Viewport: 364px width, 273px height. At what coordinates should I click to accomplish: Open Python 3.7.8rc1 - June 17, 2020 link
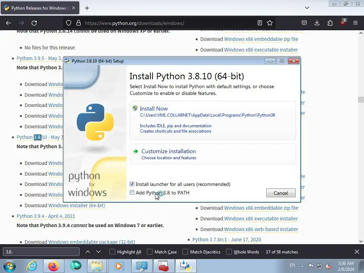coord(226,240)
